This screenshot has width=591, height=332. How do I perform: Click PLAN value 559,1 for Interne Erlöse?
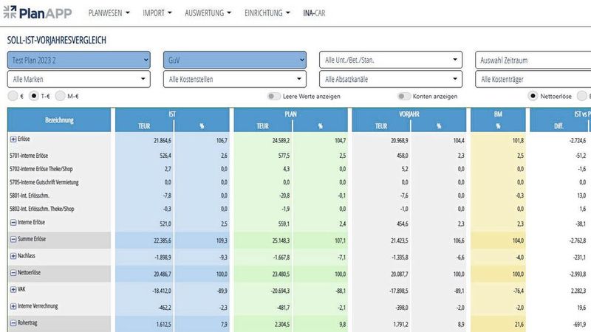[284, 224]
